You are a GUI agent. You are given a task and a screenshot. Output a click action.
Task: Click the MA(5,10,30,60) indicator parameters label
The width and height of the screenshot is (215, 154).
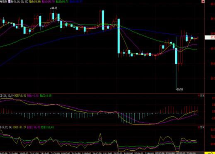pos(19,2)
